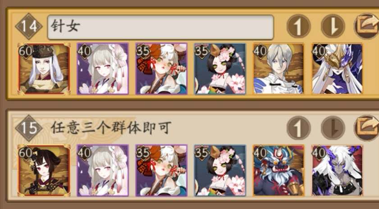Select level 40 white-haired girl in team 14

tap(103, 69)
